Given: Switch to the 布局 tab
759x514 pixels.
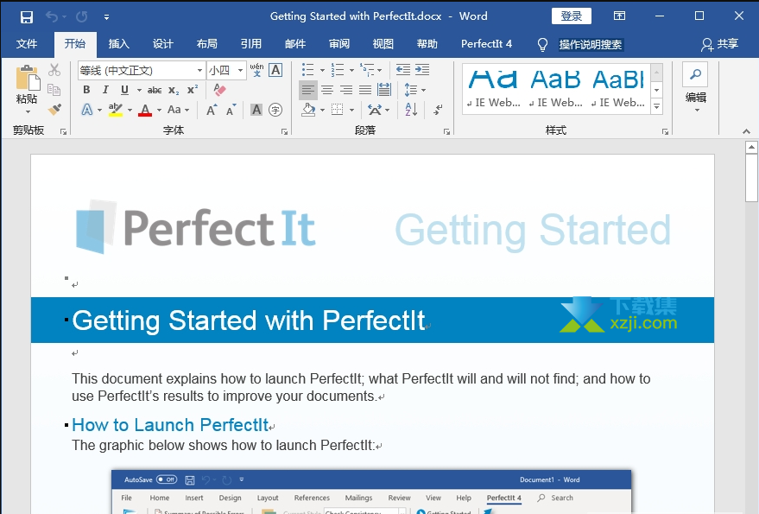Looking at the screenshot, I should 206,44.
